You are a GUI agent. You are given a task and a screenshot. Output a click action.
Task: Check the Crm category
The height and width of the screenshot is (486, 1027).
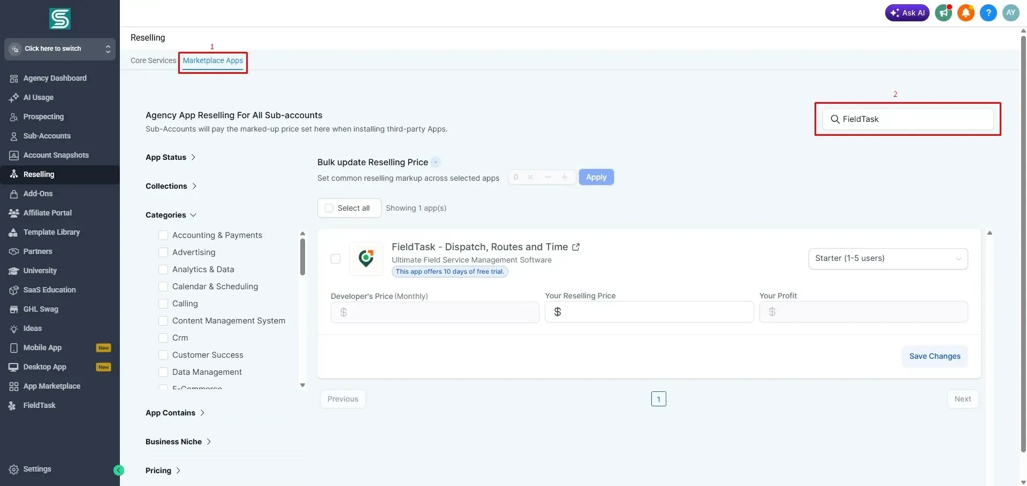(163, 338)
